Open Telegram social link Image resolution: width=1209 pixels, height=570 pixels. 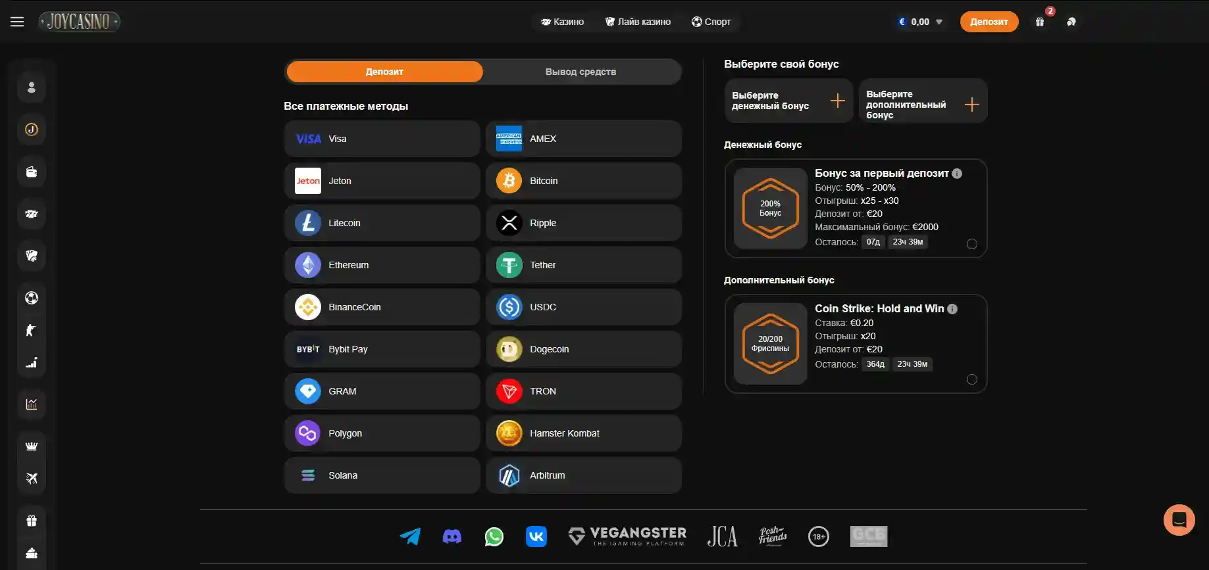(410, 536)
